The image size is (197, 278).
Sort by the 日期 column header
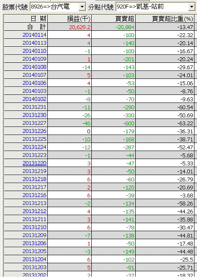[x=26, y=19]
